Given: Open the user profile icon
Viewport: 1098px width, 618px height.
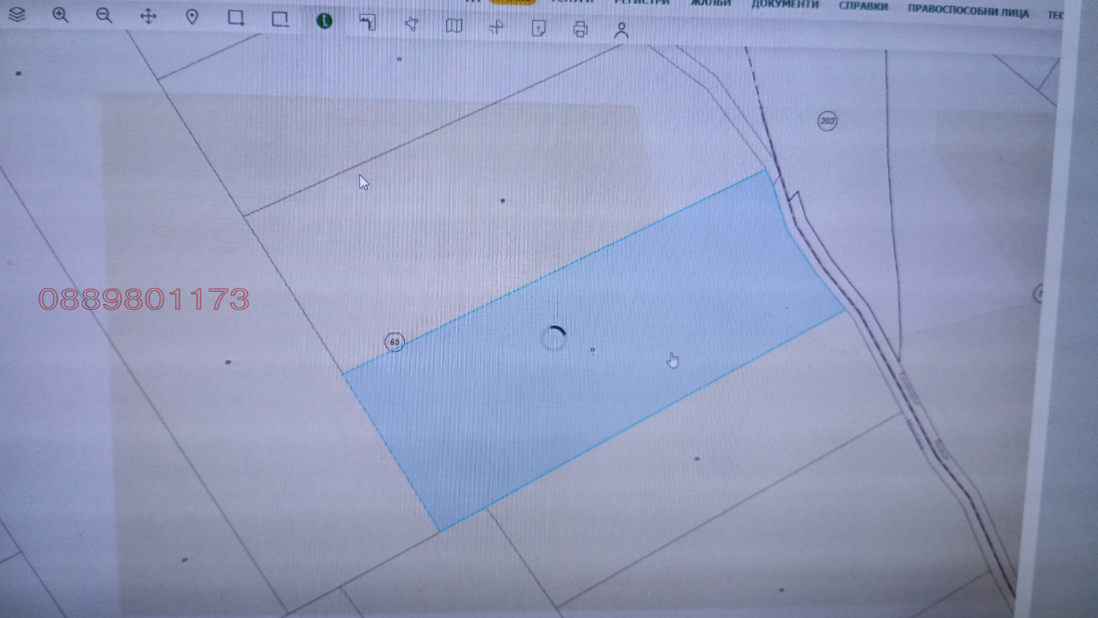Looking at the screenshot, I should click(x=621, y=30).
